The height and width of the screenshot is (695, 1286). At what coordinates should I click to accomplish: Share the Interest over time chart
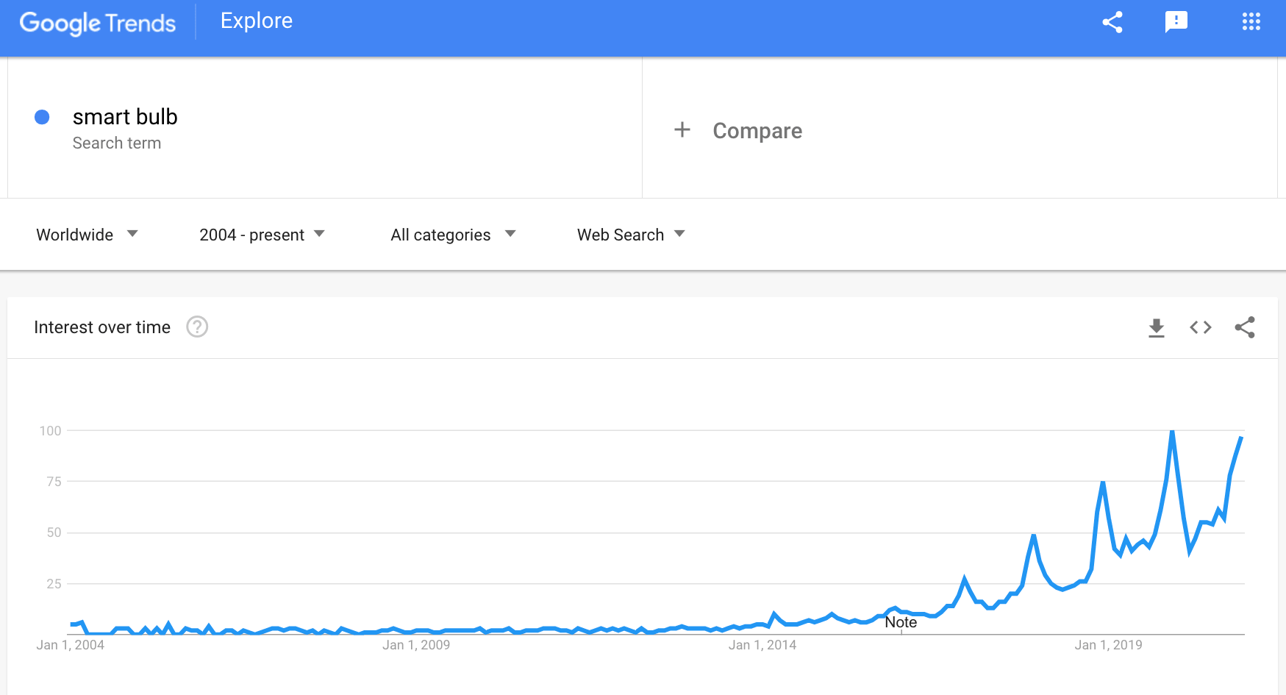coord(1245,327)
